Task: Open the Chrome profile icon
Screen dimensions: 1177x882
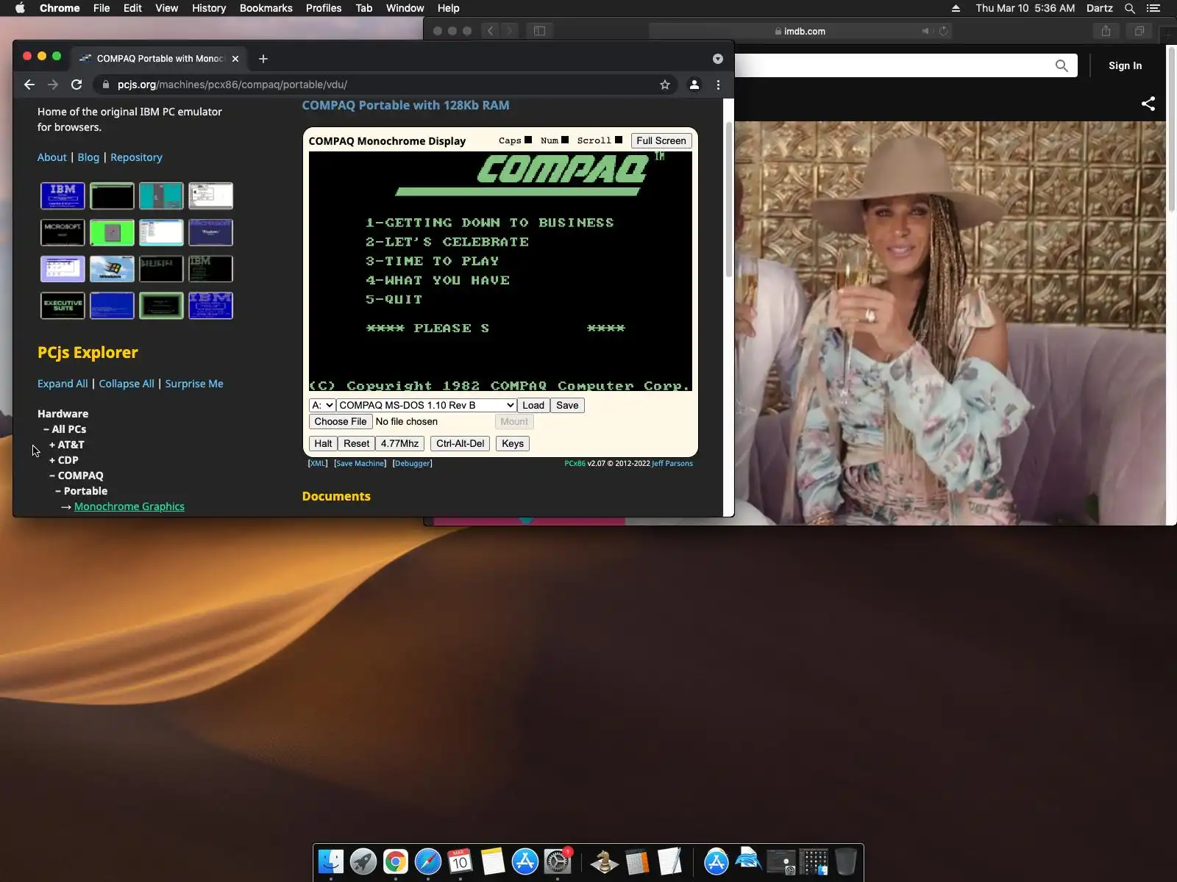Action: pyautogui.click(x=694, y=85)
